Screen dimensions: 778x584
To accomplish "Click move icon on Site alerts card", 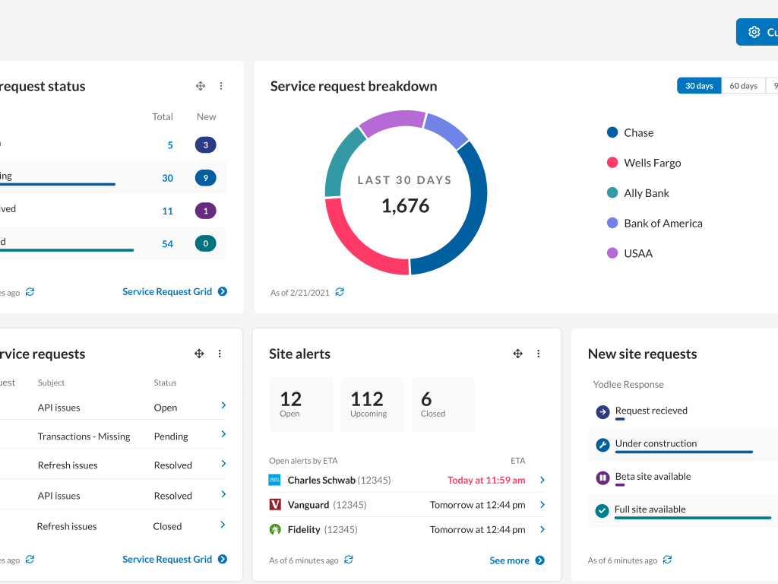I will click(517, 354).
